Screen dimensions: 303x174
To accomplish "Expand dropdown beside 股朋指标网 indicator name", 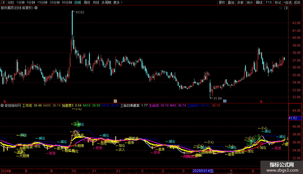I will (x=2, y=105).
